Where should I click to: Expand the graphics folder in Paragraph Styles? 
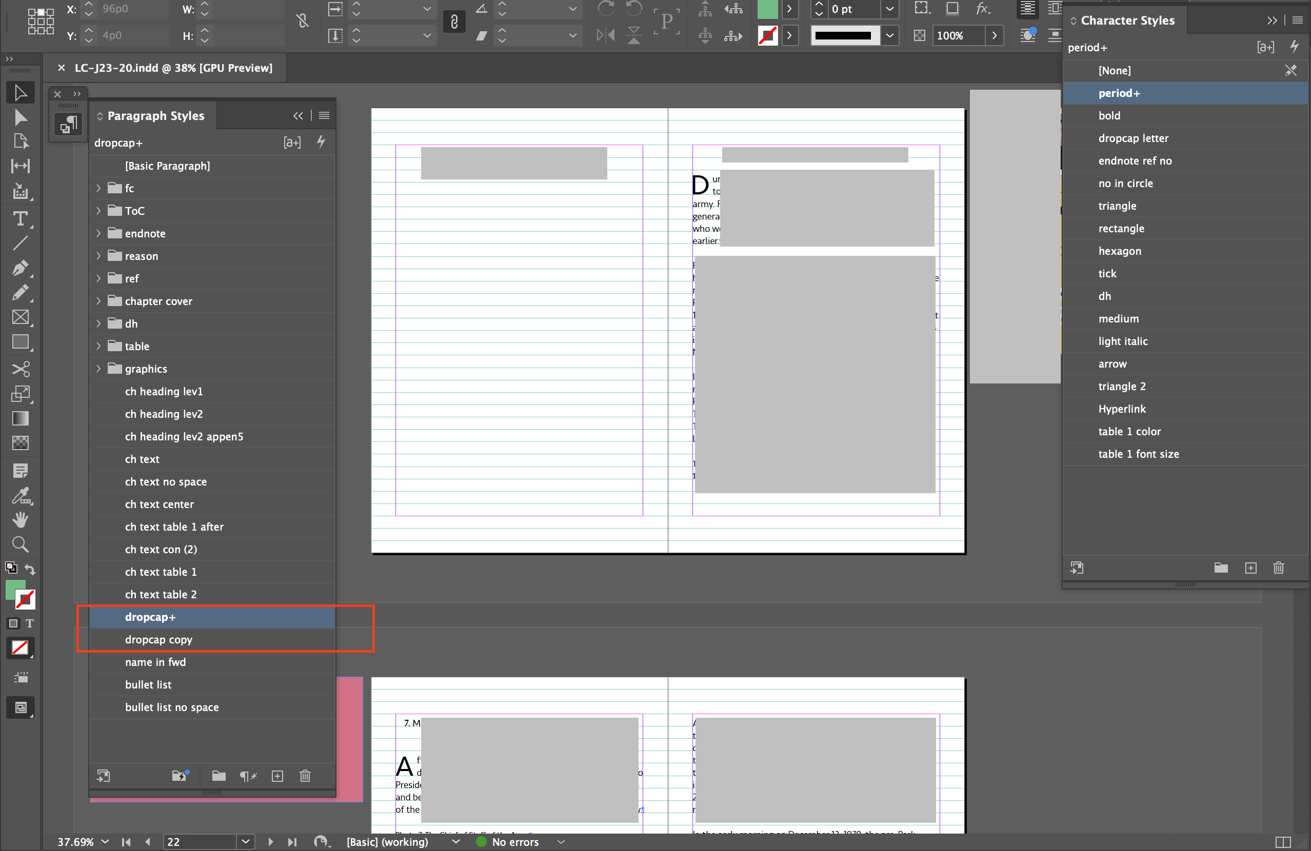(x=98, y=369)
